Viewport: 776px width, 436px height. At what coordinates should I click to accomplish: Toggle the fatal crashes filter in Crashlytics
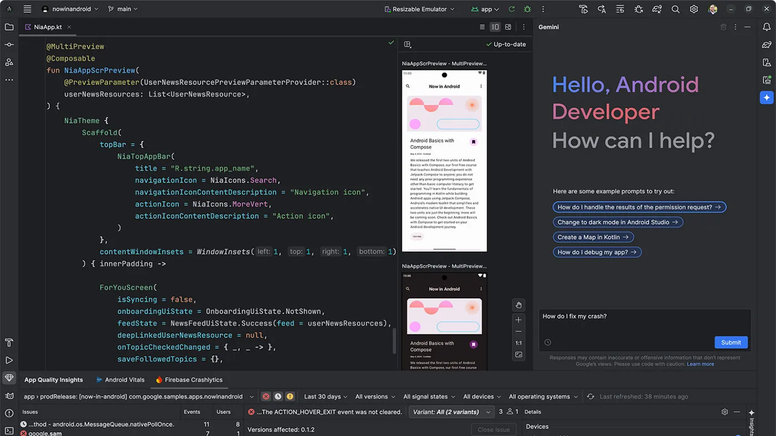pyautogui.click(x=265, y=396)
